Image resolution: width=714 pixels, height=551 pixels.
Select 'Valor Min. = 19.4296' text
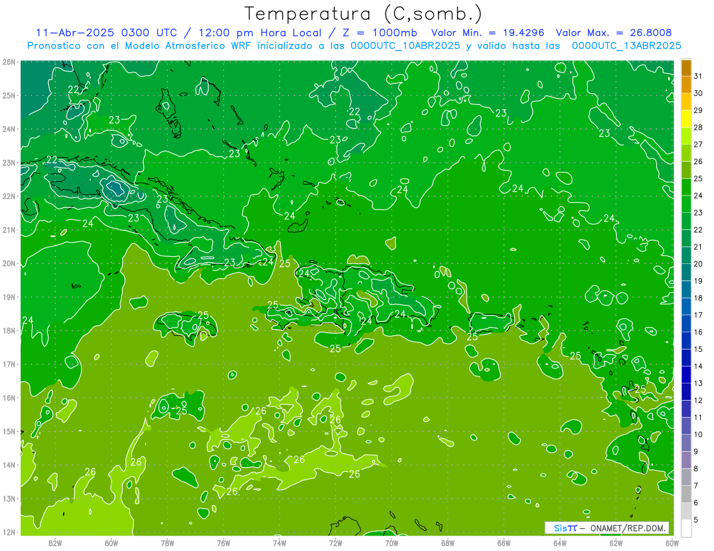coord(489,33)
